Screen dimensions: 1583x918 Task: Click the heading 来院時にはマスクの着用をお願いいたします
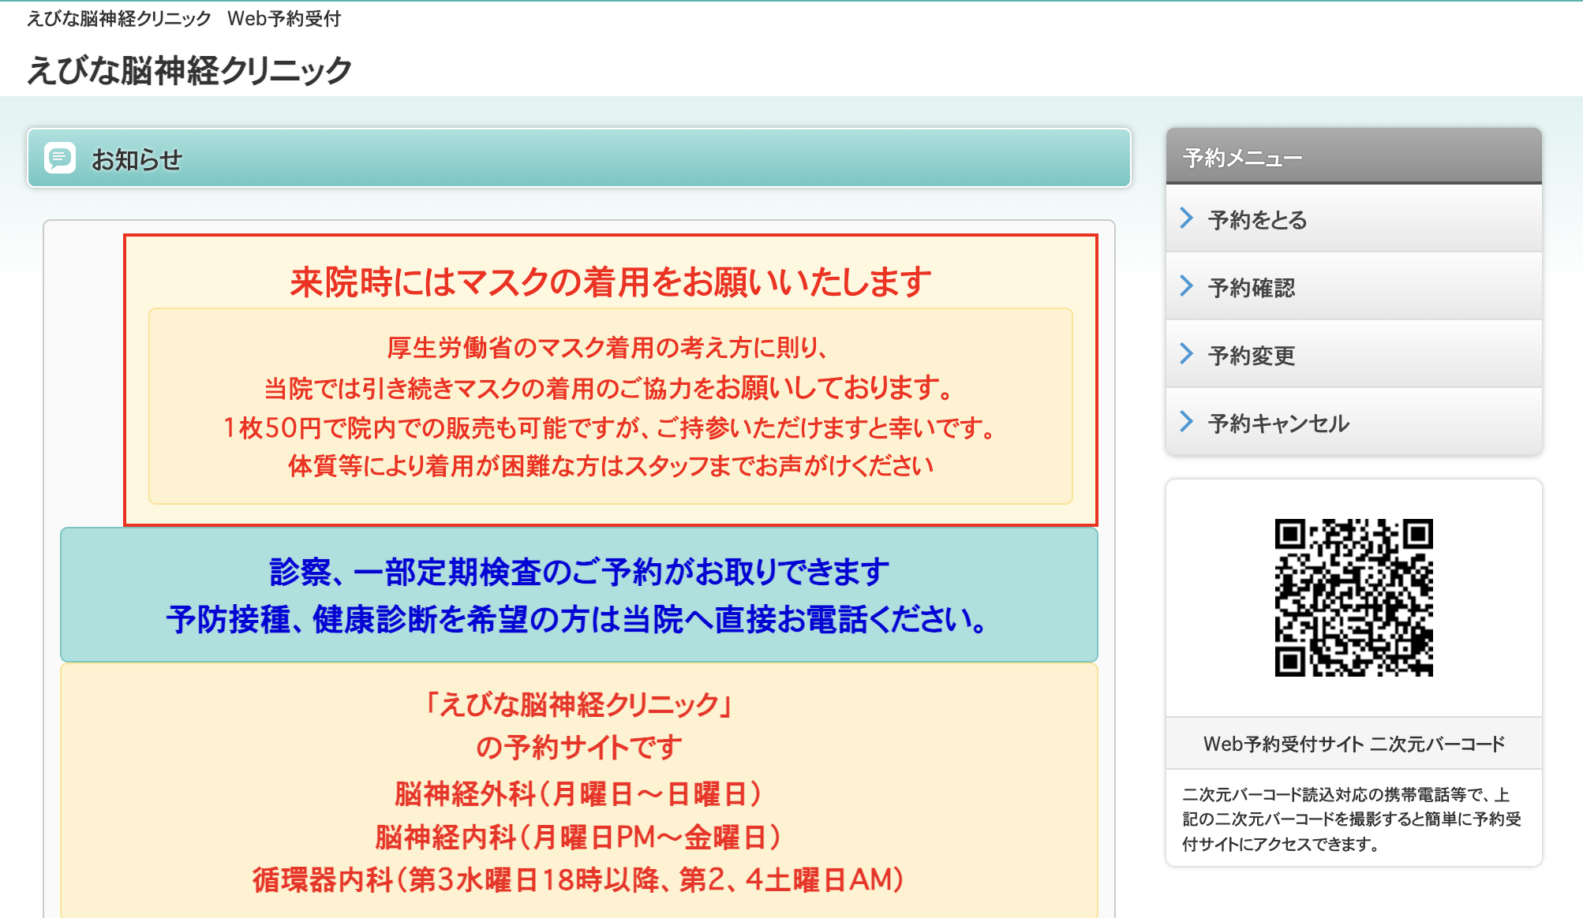click(611, 282)
